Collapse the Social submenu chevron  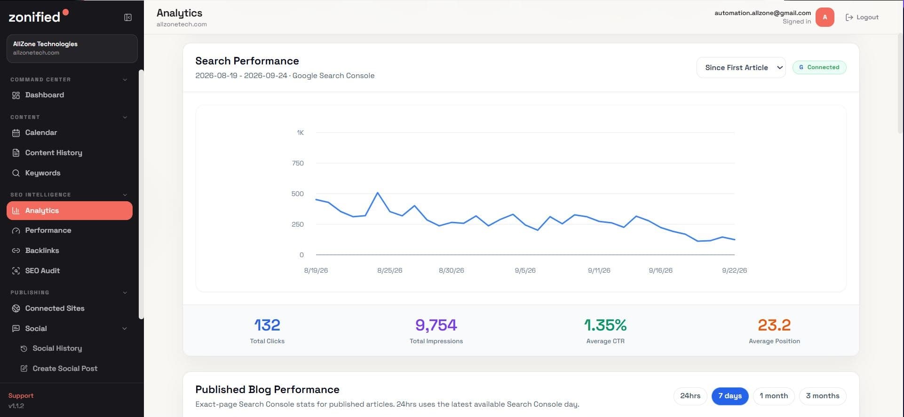click(125, 329)
